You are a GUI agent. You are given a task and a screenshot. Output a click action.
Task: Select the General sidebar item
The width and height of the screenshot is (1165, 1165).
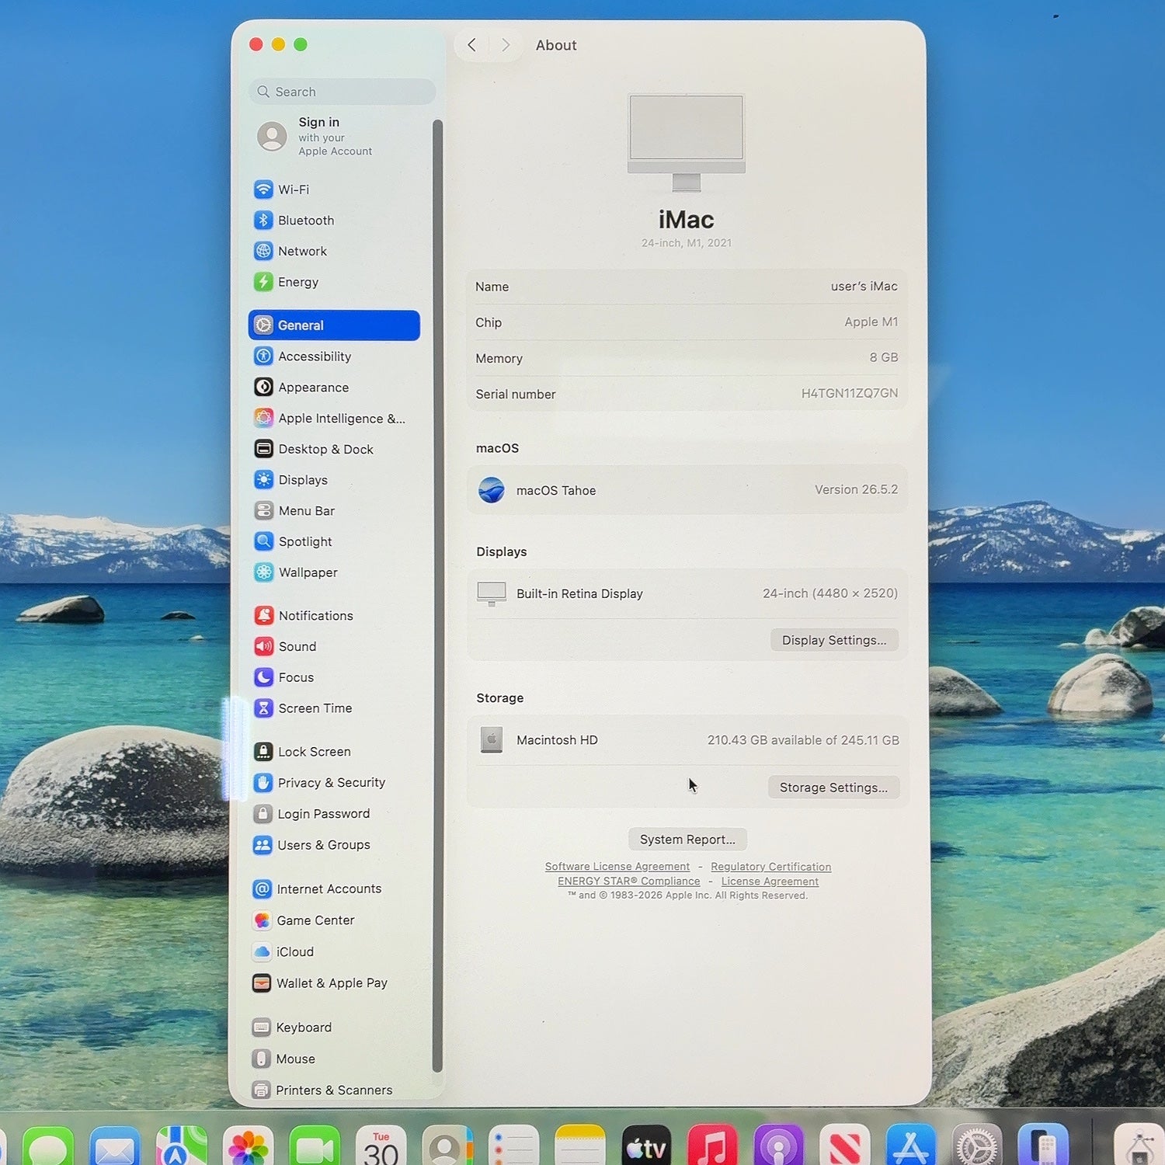point(334,325)
